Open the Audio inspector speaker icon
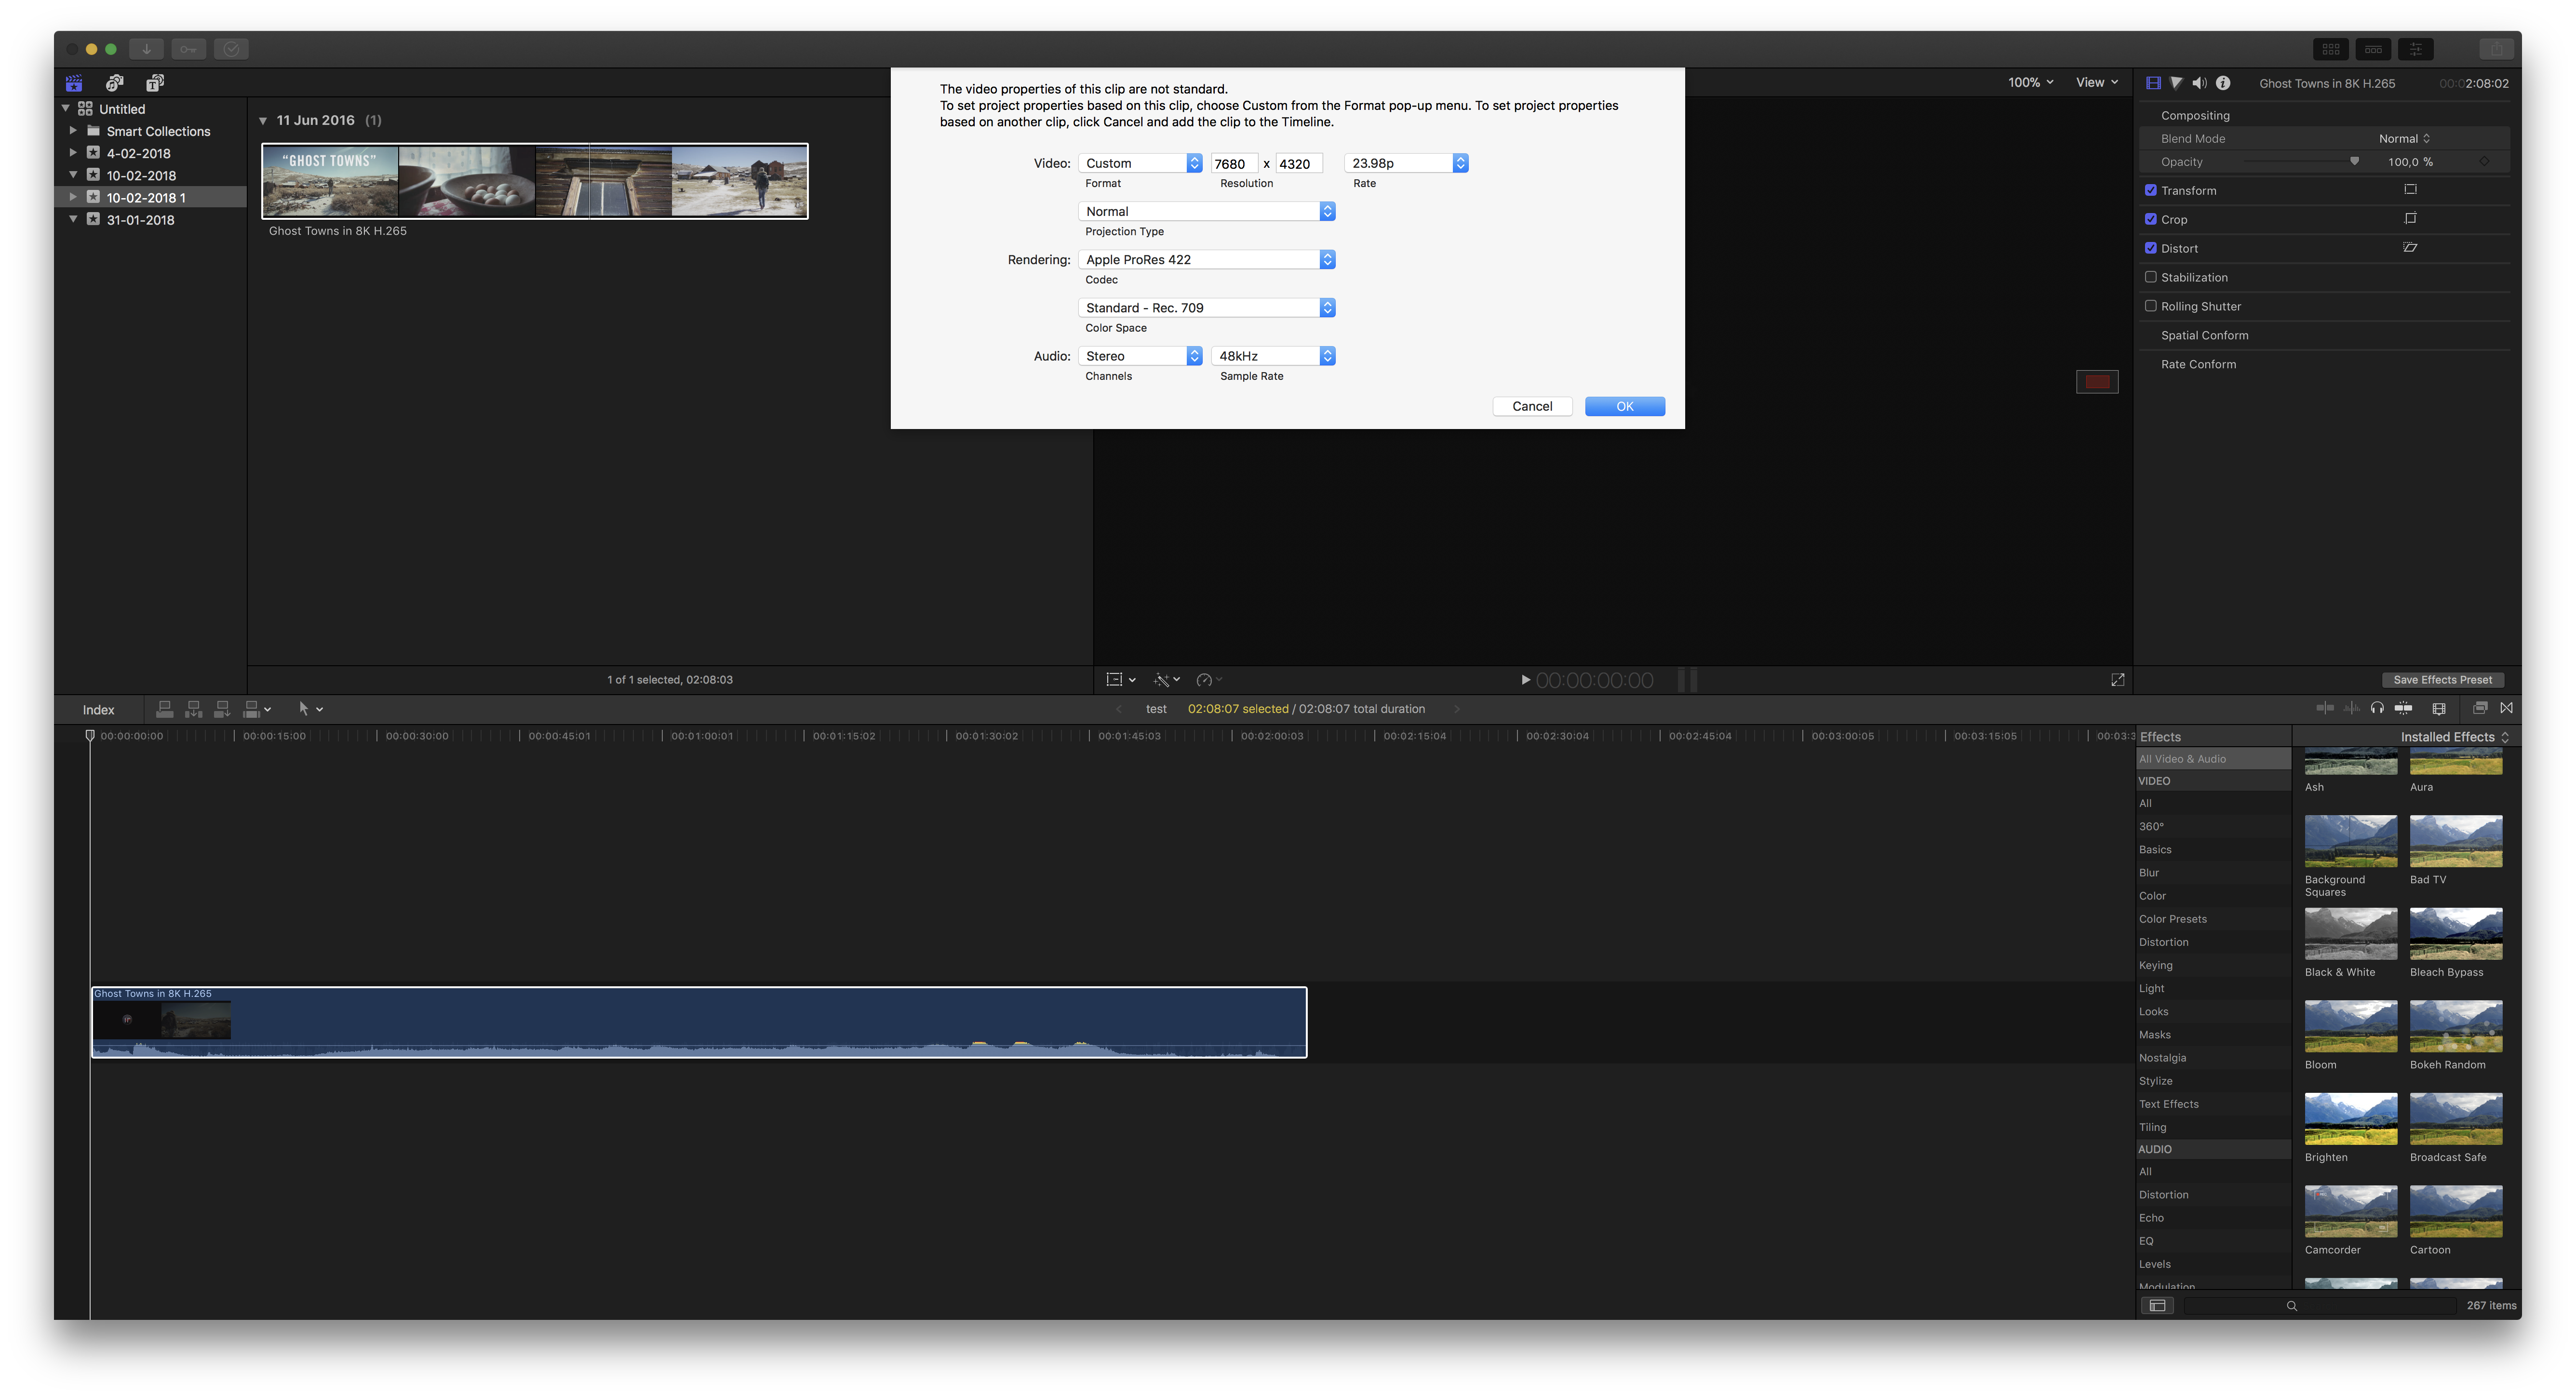Viewport: 2576px width, 1397px height. [x=2199, y=83]
